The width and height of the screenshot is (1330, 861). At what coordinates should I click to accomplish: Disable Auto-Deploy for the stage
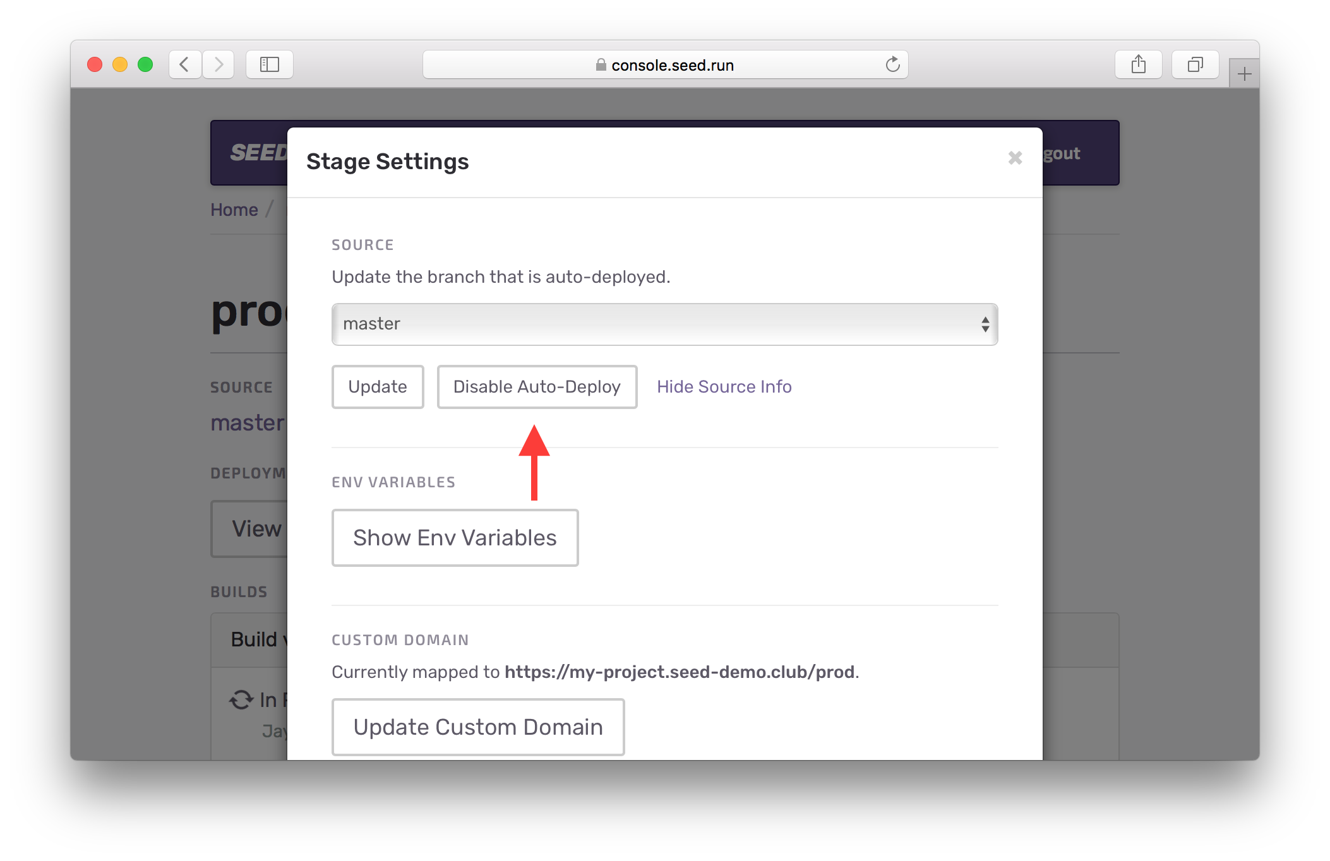pos(537,387)
